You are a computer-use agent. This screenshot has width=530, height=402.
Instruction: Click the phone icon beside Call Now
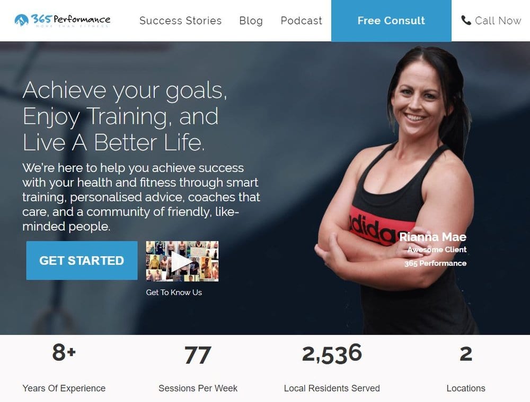[x=466, y=20]
